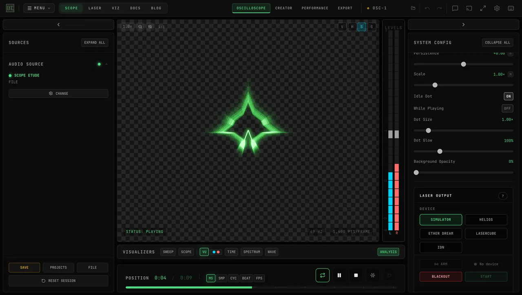Screen dimensions: 522x295
Task: Click the redo arrow icon
Action: 439,8
